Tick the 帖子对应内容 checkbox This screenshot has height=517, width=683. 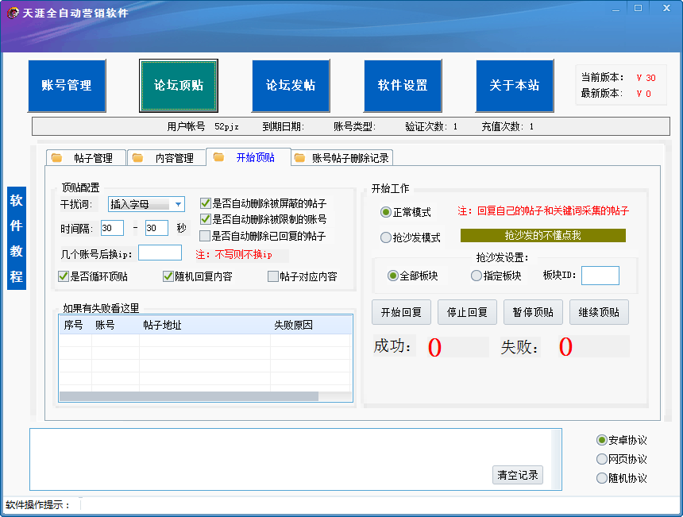pyautogui.click(x=273, y=276)
